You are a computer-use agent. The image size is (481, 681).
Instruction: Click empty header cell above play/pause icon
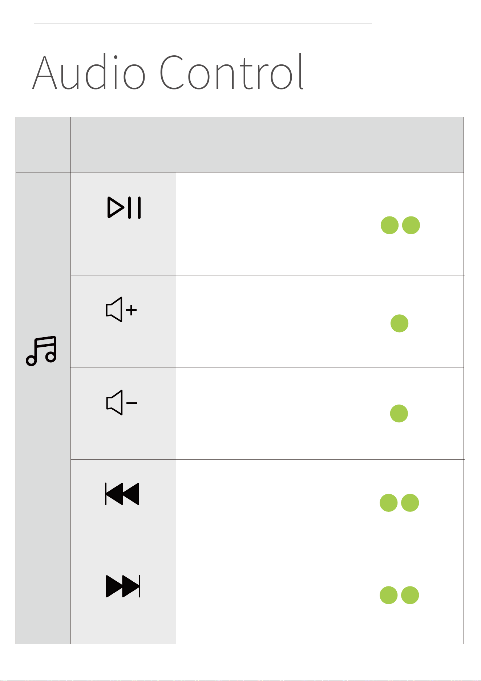coord(123,144)
